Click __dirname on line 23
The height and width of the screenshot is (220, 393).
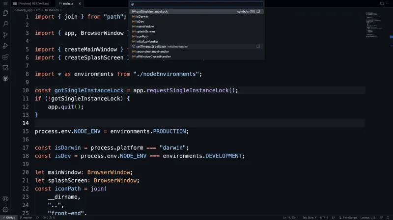(62, 197)
